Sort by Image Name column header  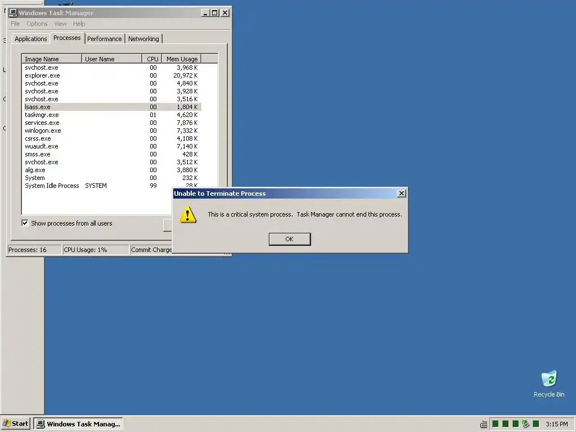coord(52,58)
